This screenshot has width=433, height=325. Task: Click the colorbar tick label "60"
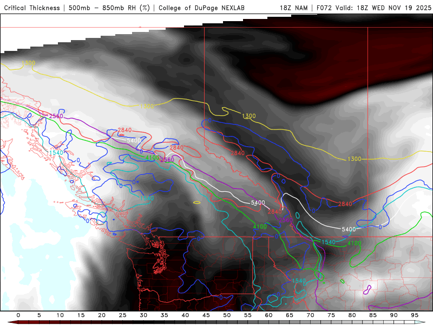[268, 315]
